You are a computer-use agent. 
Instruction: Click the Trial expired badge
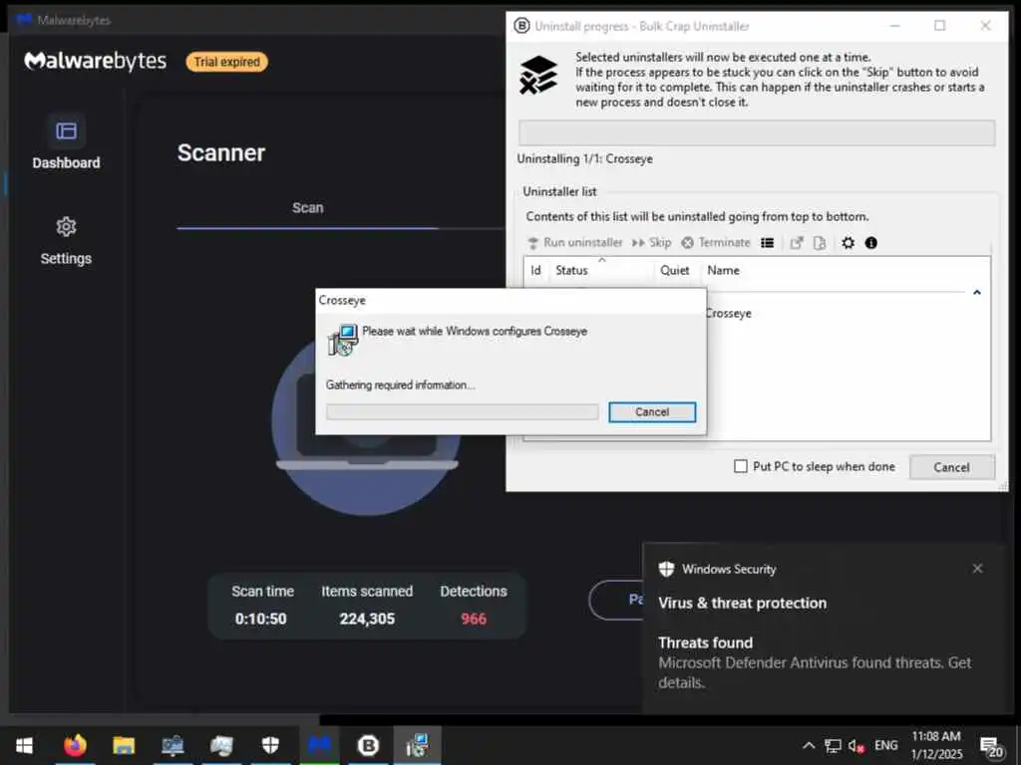tap(226, 62)
